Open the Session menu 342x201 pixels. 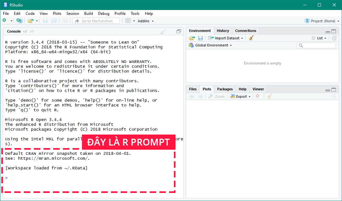tap(73, 14)
